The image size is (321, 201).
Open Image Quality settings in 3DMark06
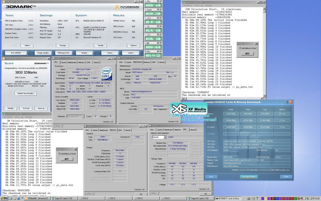44,53
